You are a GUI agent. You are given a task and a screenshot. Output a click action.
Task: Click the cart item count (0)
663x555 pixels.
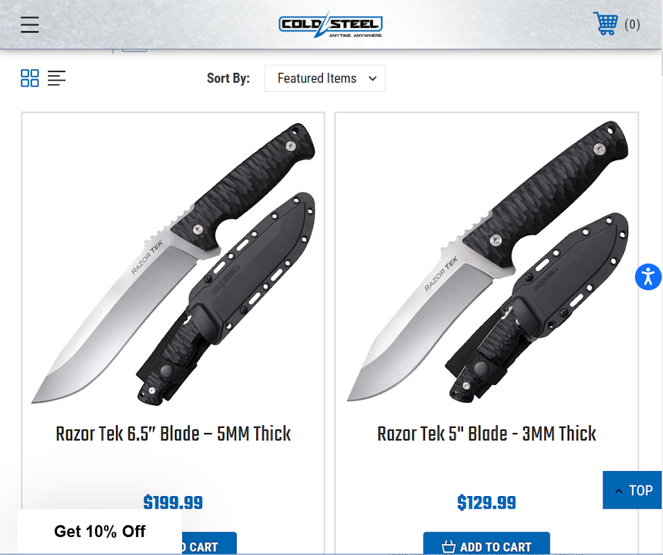click(632, 24)
